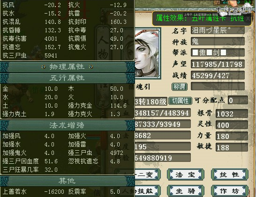The height and width of the screenshot is (197, 256).
Task: Click the 切属性 switch attribute button
Action: point(180,101)
